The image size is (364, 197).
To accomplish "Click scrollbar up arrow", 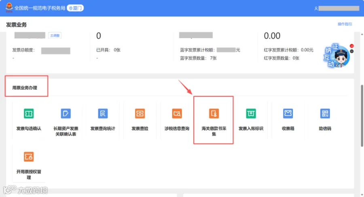I will 362,34.
